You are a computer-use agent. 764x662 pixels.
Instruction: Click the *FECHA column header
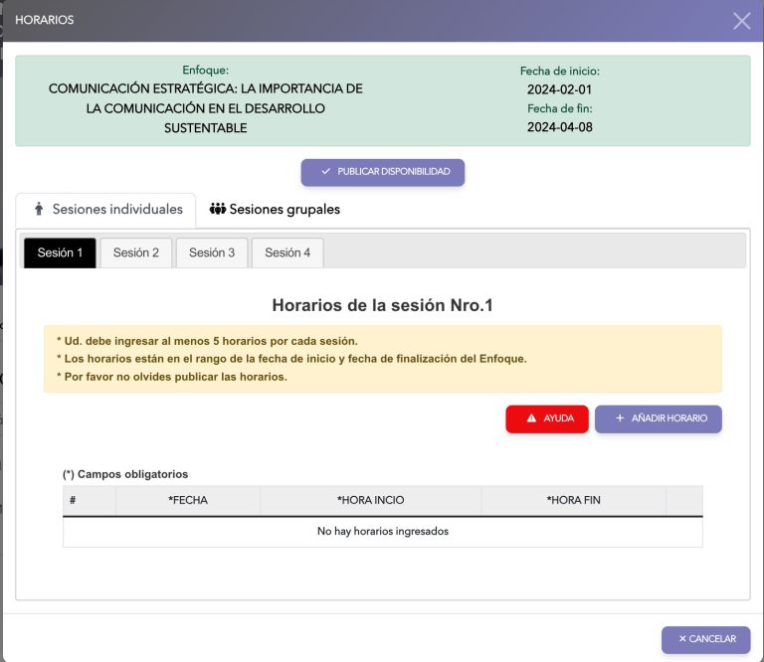pyautogui.click(x=188, y=500)
